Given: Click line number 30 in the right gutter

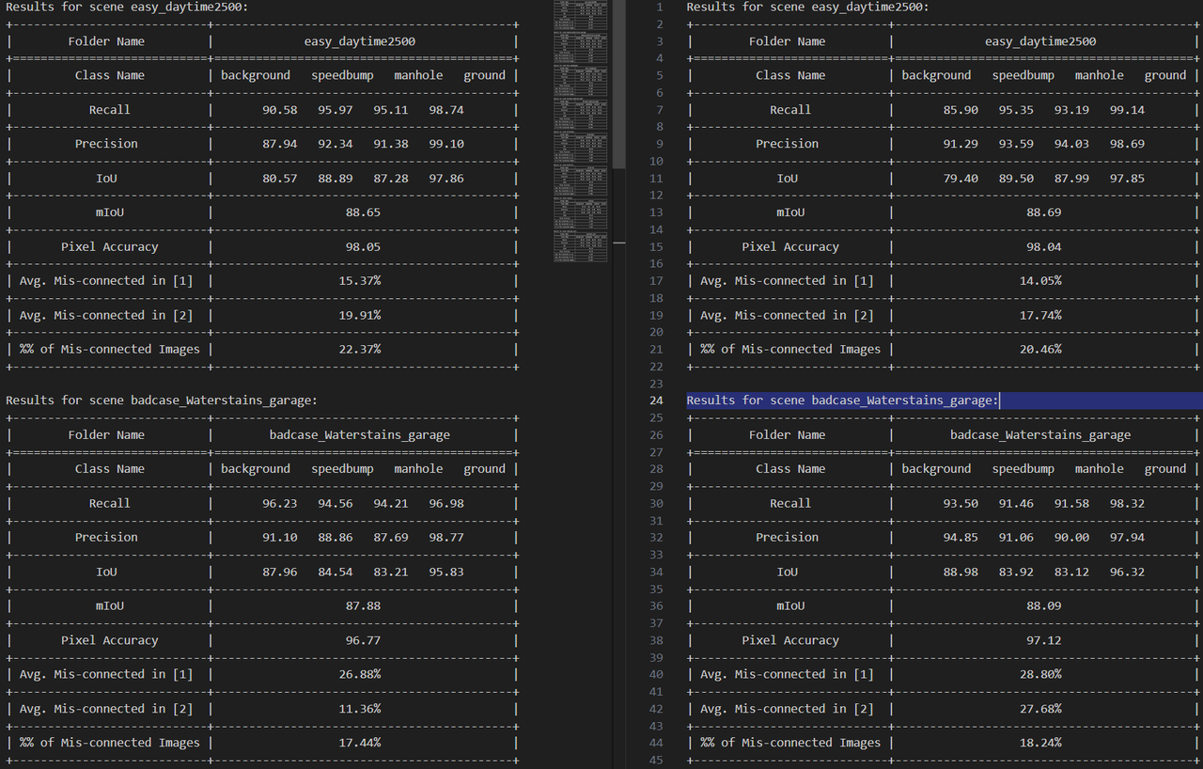Looking at the screenshot, I should (656, 503).
